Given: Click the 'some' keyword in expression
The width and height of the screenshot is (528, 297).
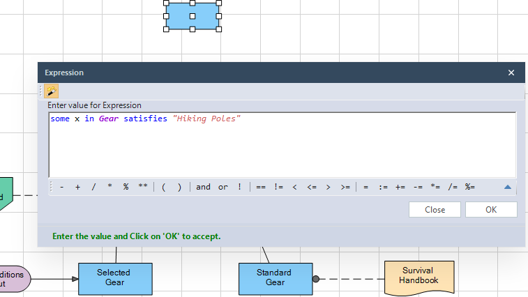Looking at the screenshot, I should tap(60, 119).
